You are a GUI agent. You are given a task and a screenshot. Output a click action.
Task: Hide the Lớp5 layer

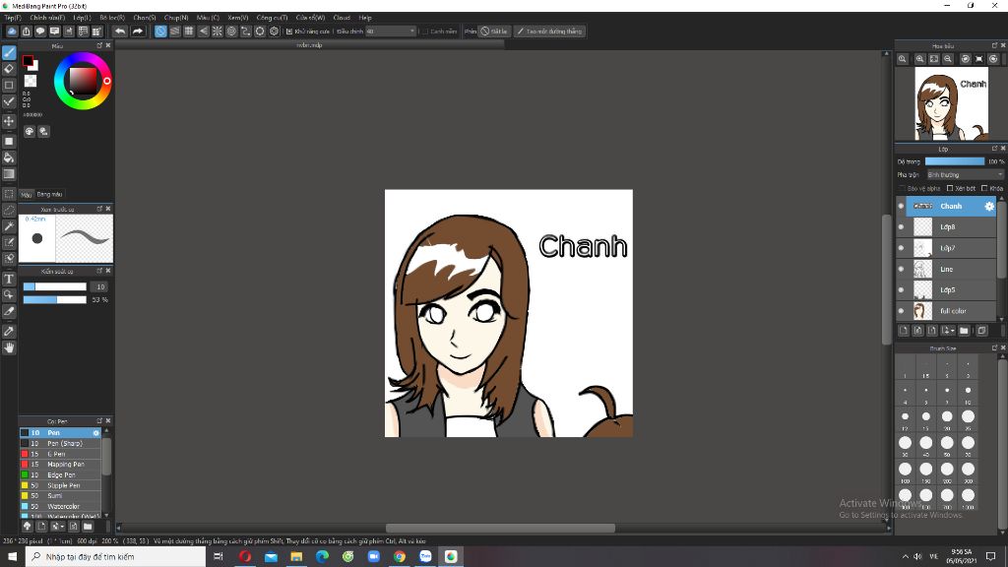(x=901, y=290)
